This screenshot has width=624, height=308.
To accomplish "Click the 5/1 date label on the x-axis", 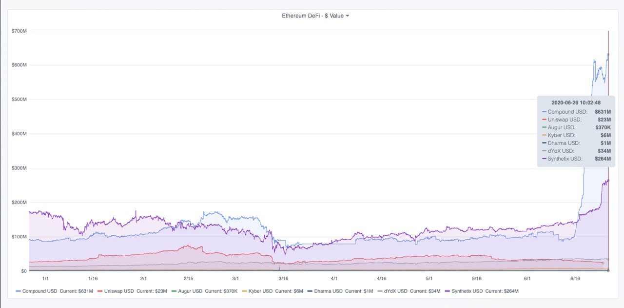I will (429, 278).
